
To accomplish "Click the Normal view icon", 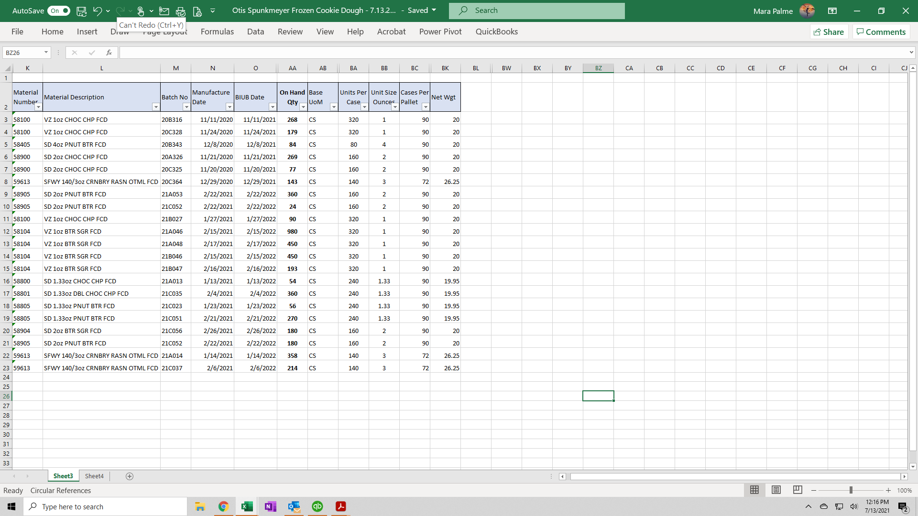I will point(754,490).
